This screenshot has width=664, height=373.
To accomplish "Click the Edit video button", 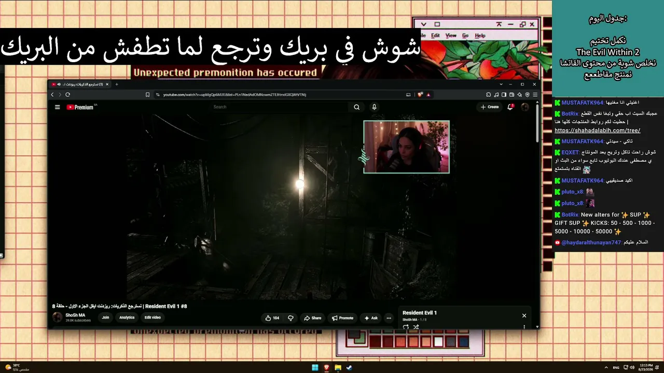I will tap(153, 318).
